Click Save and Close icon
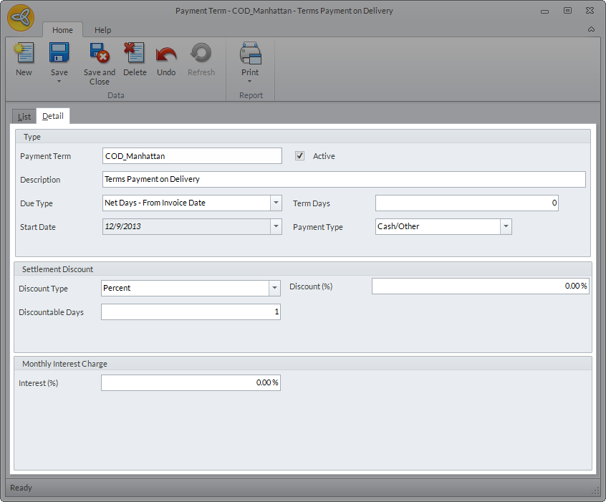606x502 pixels. (99, 54)
